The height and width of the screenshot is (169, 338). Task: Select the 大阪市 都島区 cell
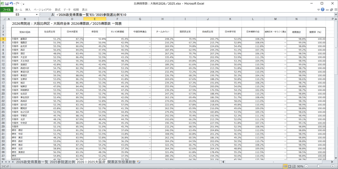click(x=25, y=39)
